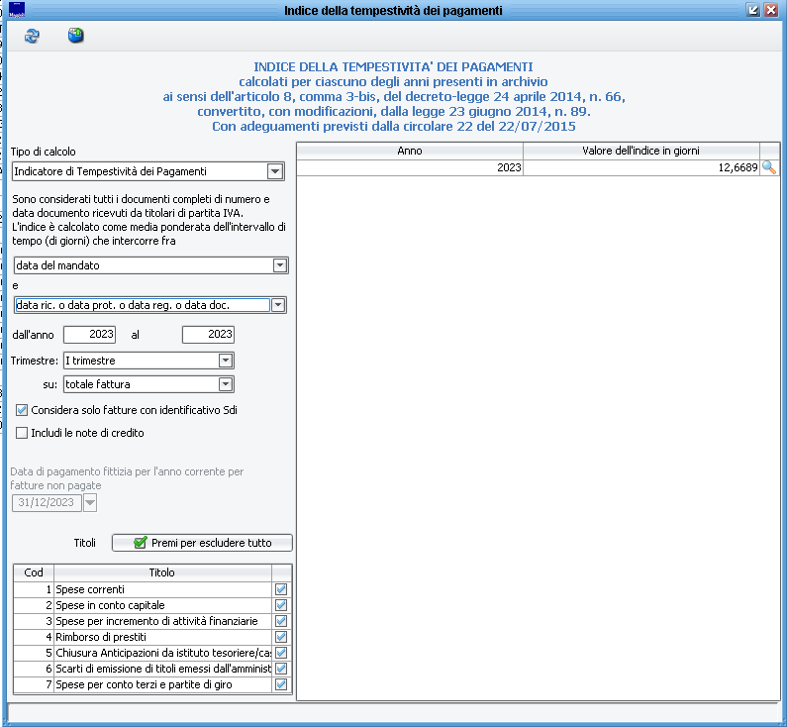Click the 'Anno' column header

(410, 151)
